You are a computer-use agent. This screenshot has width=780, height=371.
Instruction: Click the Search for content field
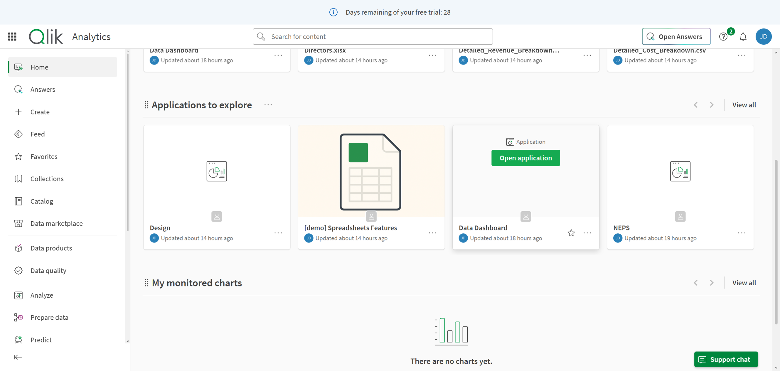pos(373,37)
